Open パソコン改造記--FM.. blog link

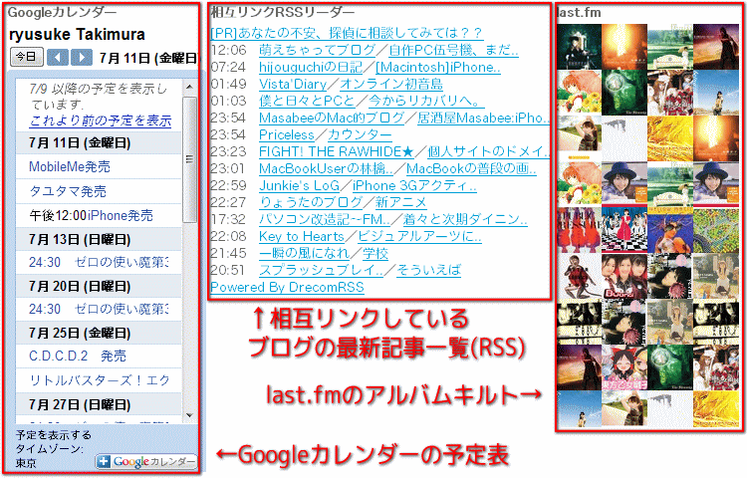(x=325, y=219)
